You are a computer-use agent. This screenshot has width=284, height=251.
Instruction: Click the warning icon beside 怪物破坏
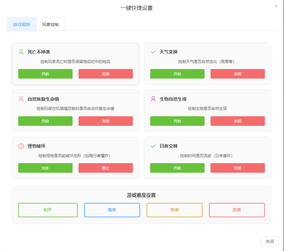tap(21, 146)
